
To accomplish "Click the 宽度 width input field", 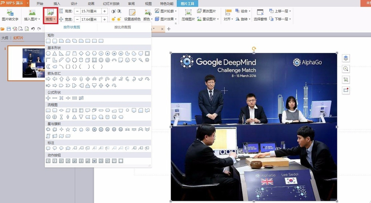I will 91,19.
